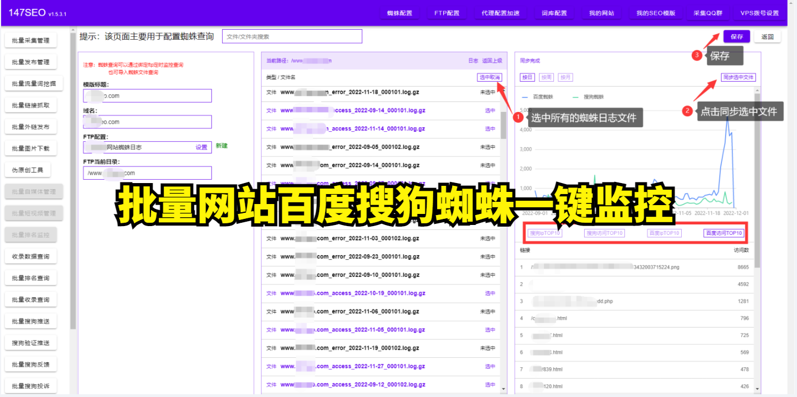Open the FTP配置 menu item
The image size is (797, 397).
[x=446, y=13]
